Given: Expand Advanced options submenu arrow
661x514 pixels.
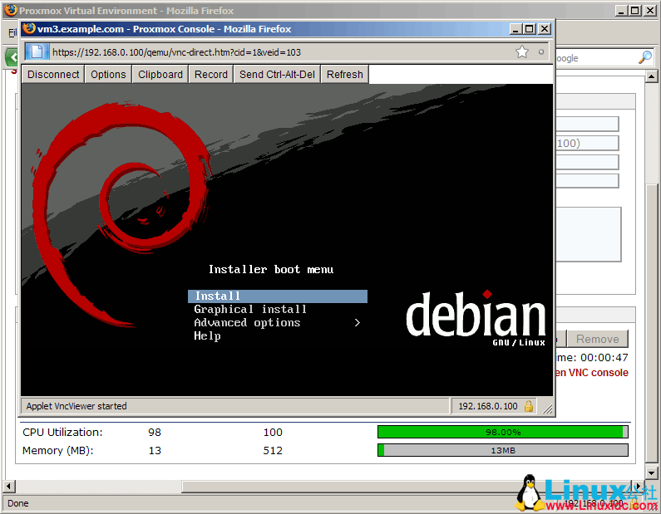Looking at the screenshot, I should 358,323.
